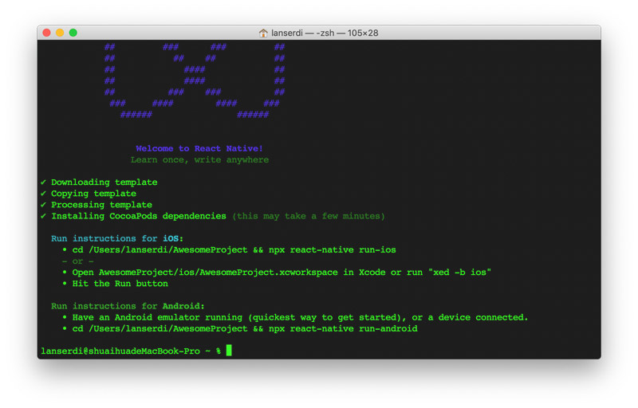Viewport: 638px width, 408px height.
Task: Click the '- or -' separator text
Action: point(77,261)
